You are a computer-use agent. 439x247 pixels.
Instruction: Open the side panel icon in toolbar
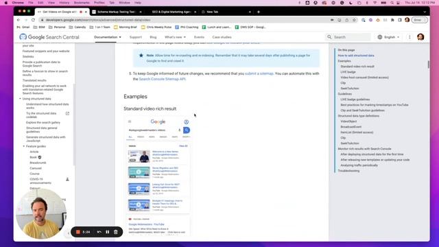(400, 20)
